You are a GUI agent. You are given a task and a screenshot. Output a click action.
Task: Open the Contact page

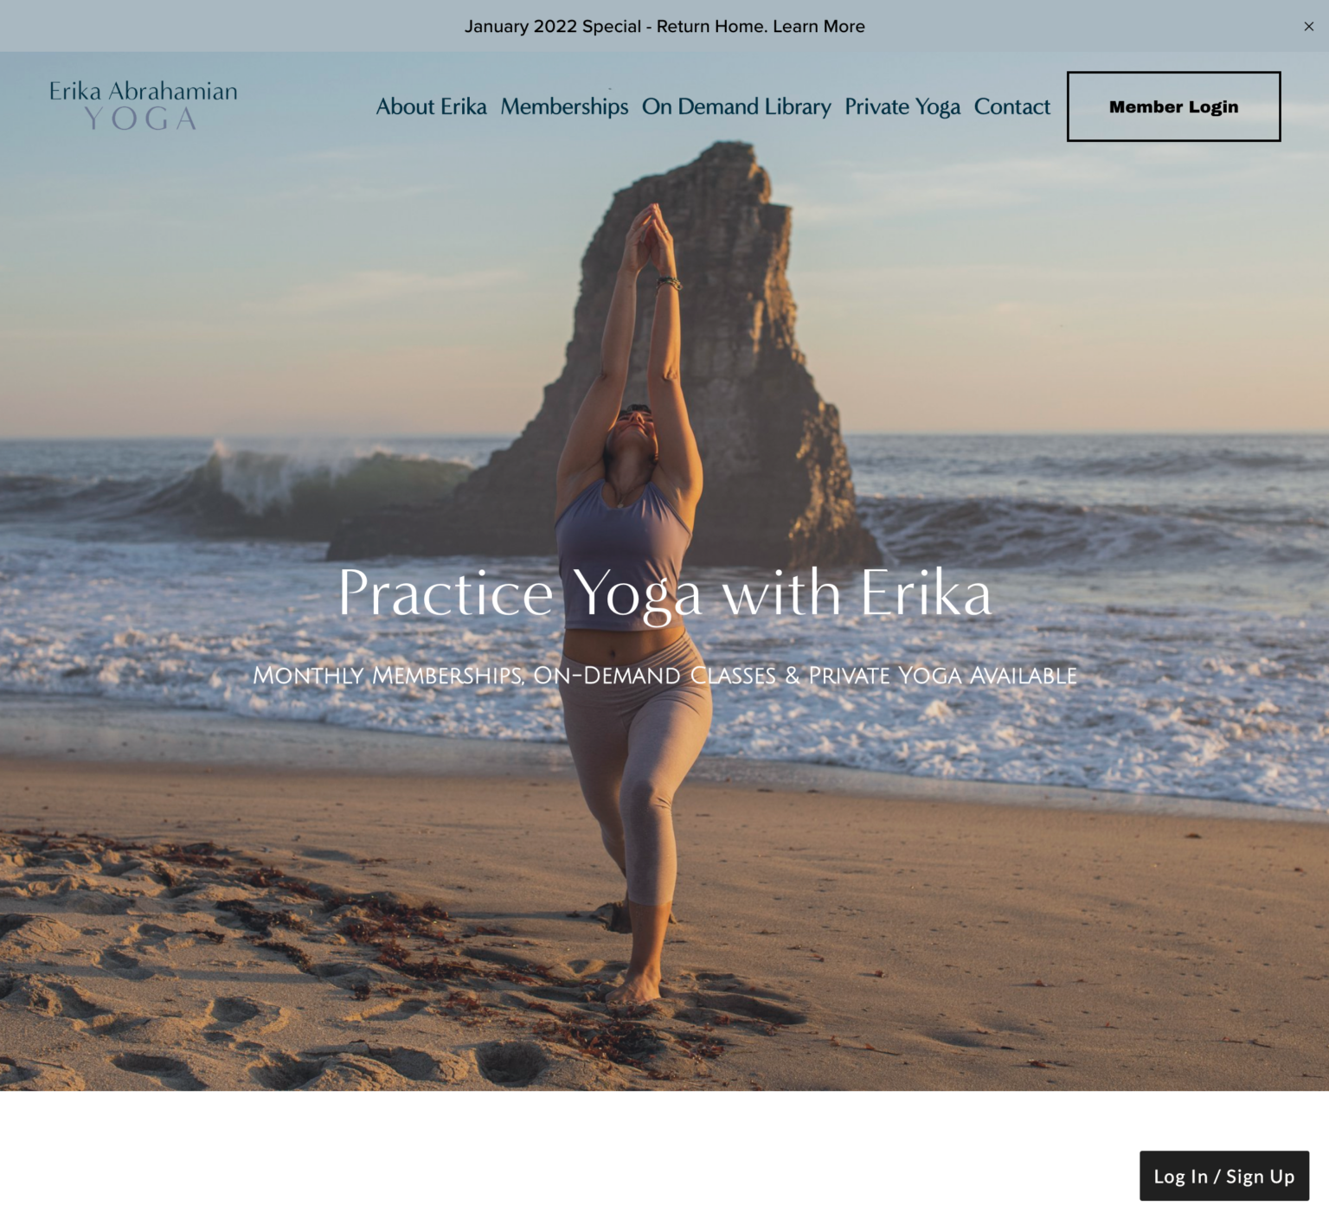1011,106
